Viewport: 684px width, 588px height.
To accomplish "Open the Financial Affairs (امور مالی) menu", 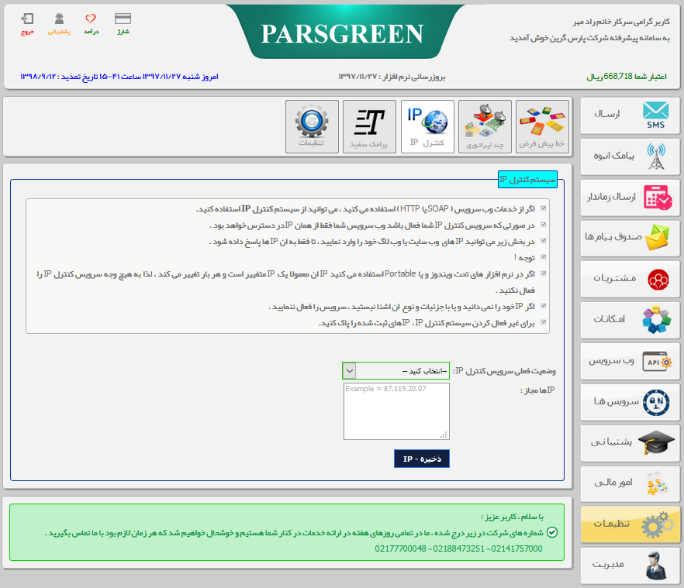I will pos(630,483).
